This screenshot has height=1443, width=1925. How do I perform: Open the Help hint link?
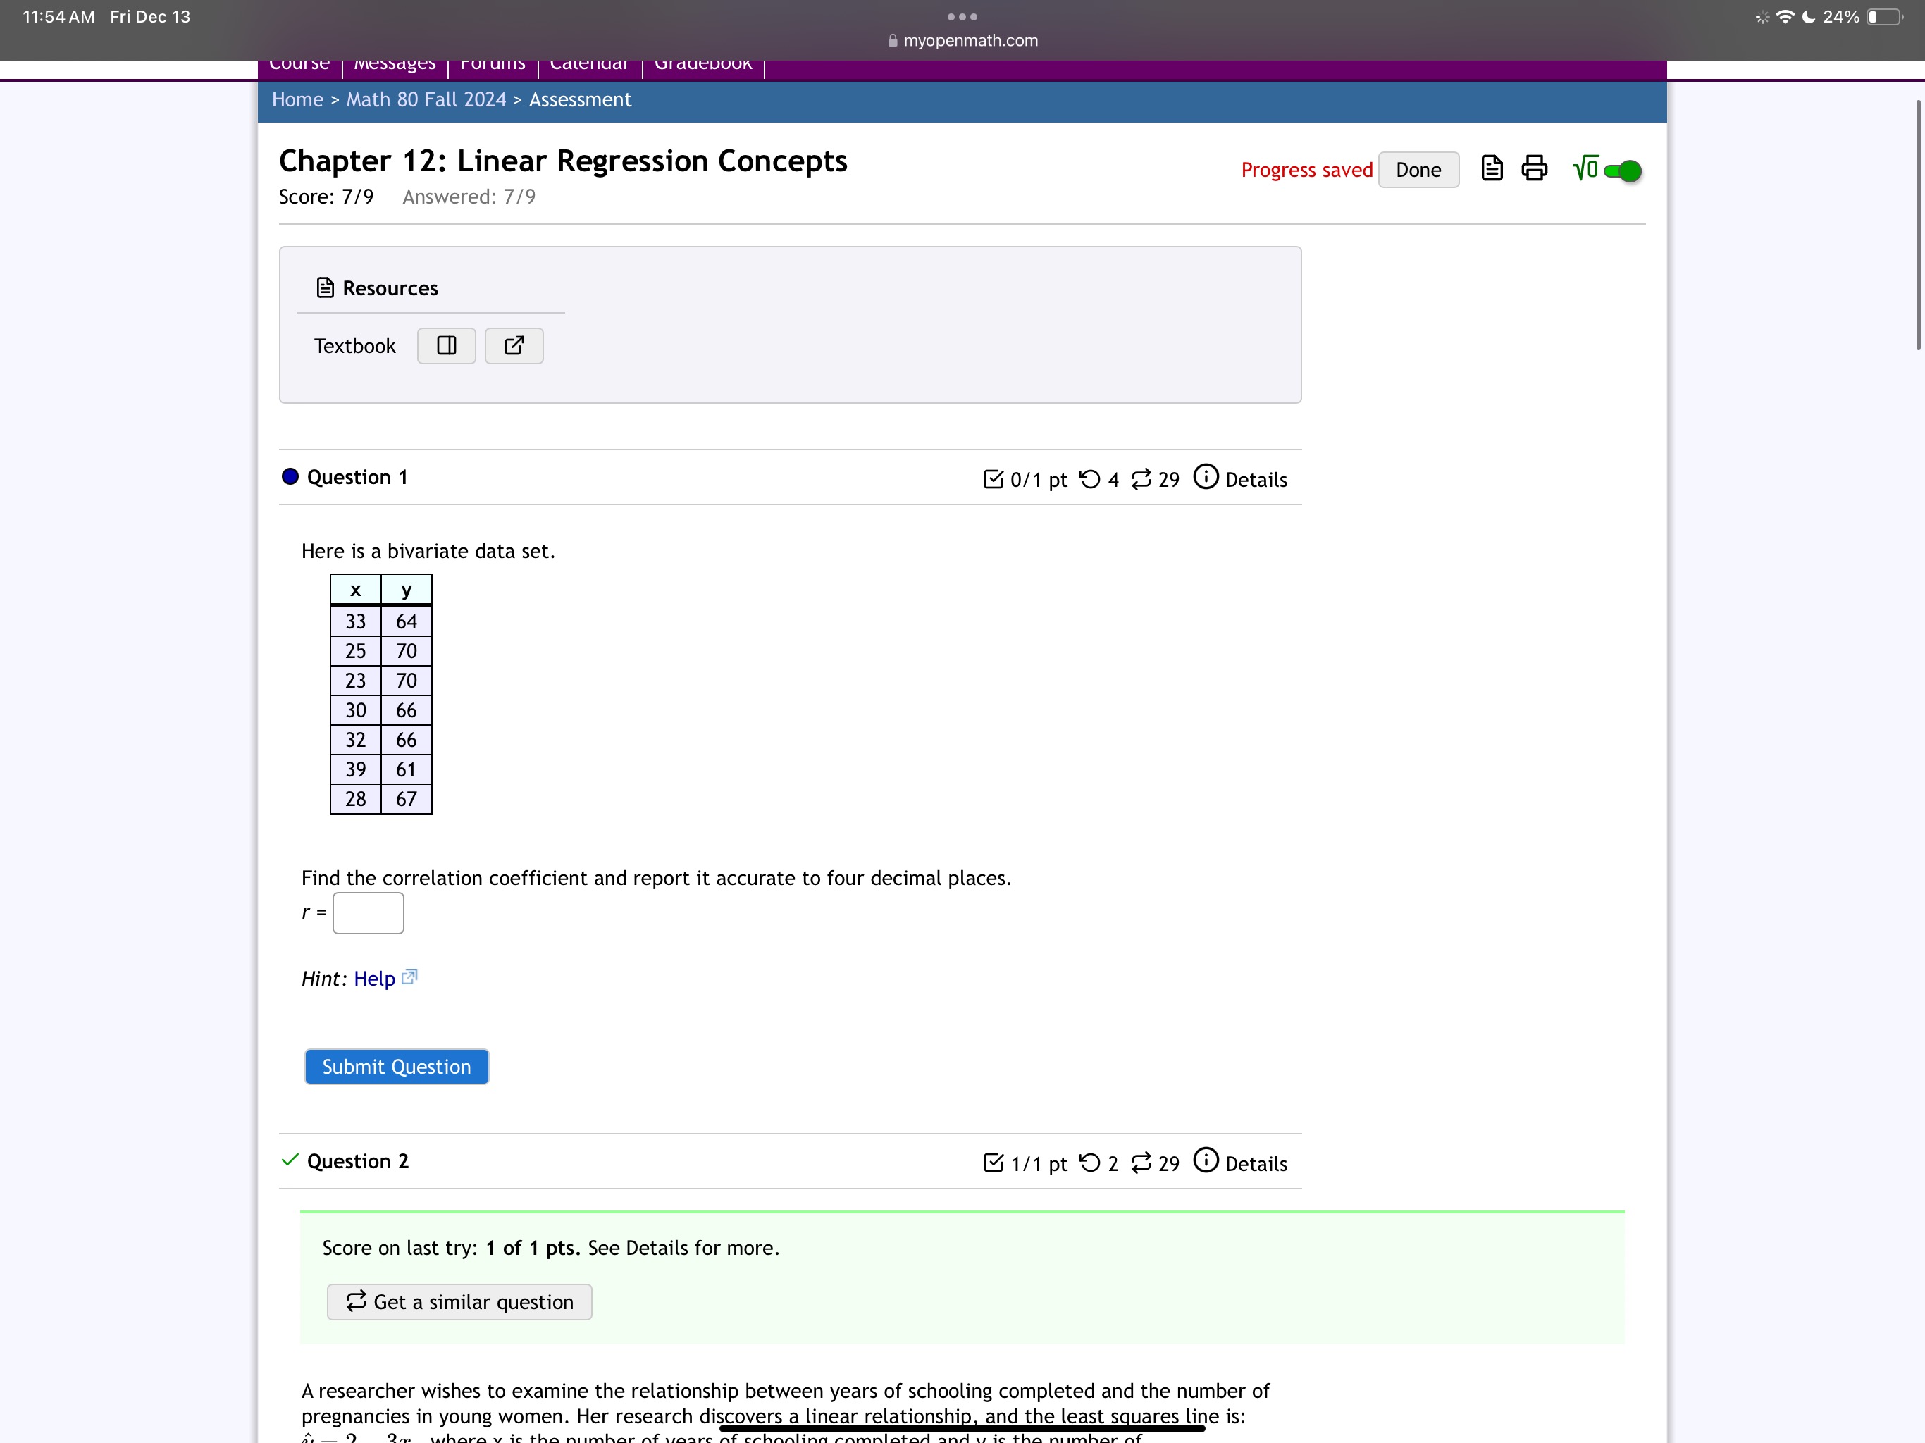[374, 979]
